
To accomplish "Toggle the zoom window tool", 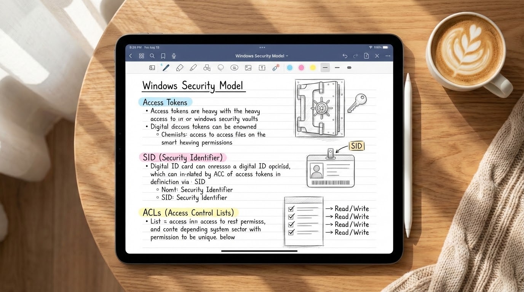I will (x=152, y=68).
